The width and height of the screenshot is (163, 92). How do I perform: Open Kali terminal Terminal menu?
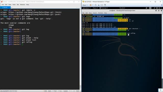[x=100, y=13]
